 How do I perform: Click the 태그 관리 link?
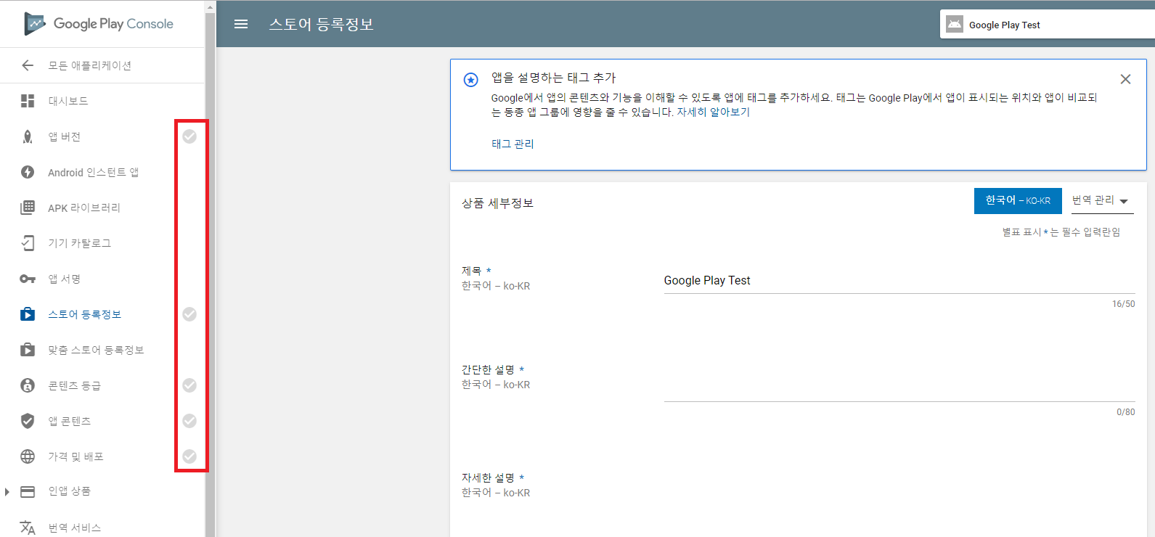[513, 144]
